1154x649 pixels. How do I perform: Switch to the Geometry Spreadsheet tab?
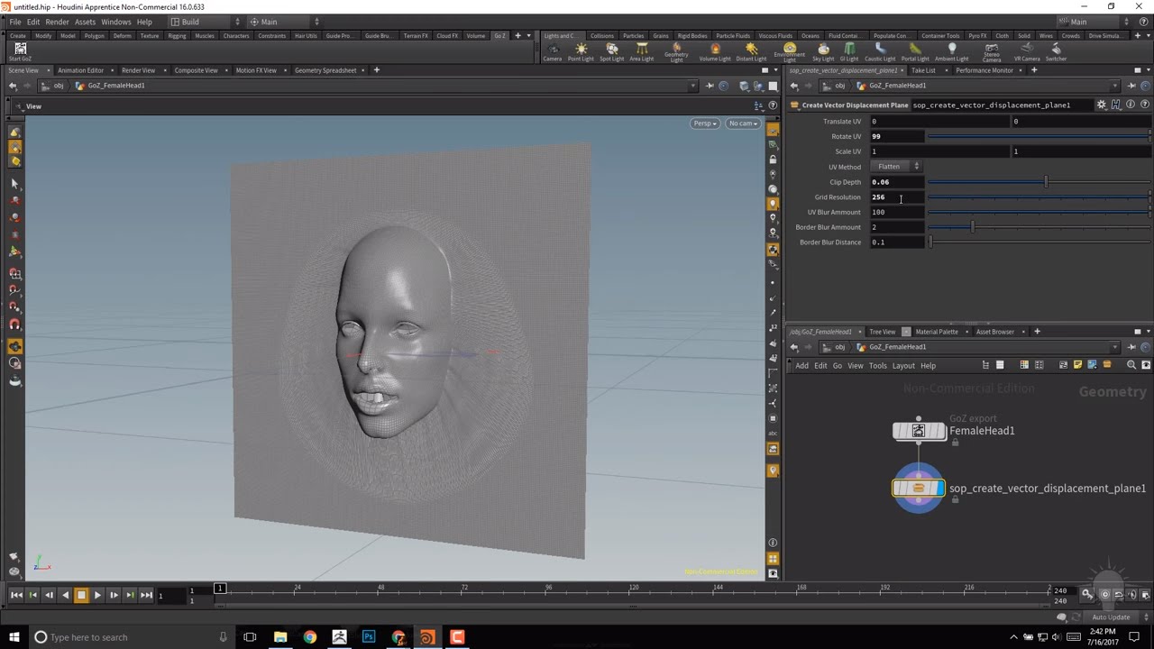click(x=325, y=70)
